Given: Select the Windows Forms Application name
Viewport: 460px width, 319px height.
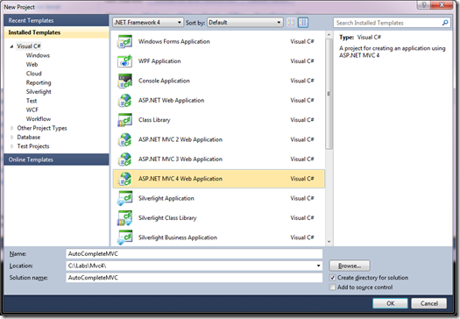Looking at the screenshot, I should (174, 41).
